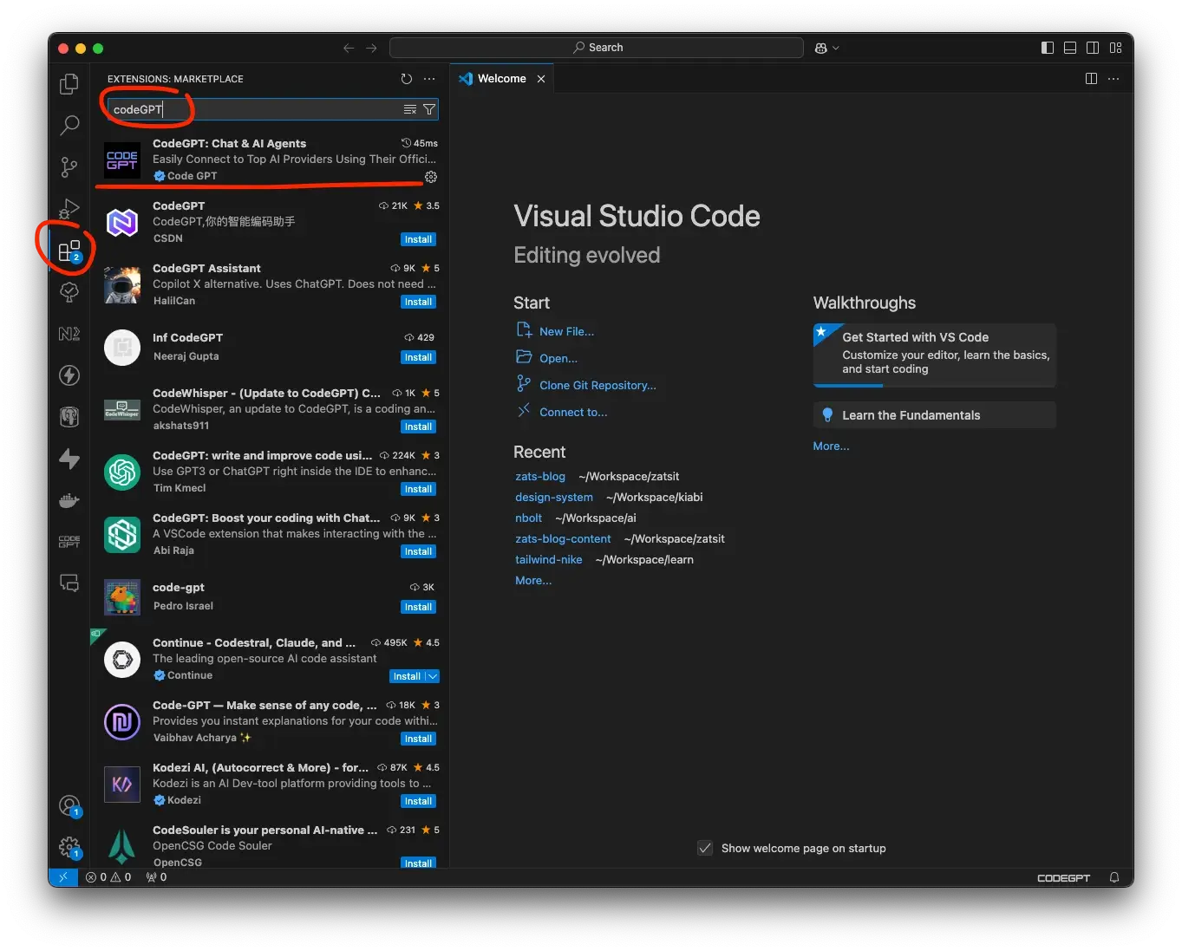Go back using the title bar arrow

click(349, 49)
